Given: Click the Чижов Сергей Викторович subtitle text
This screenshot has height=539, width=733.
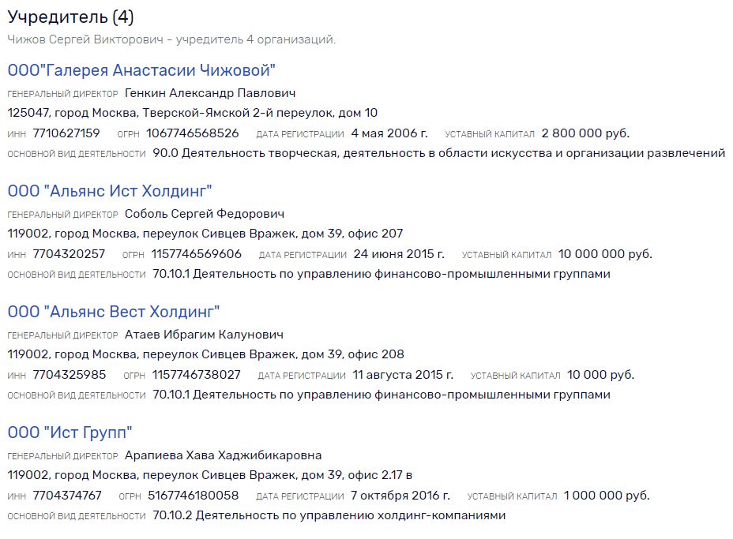Looking at the screenshot, I should tap(171, 39).
